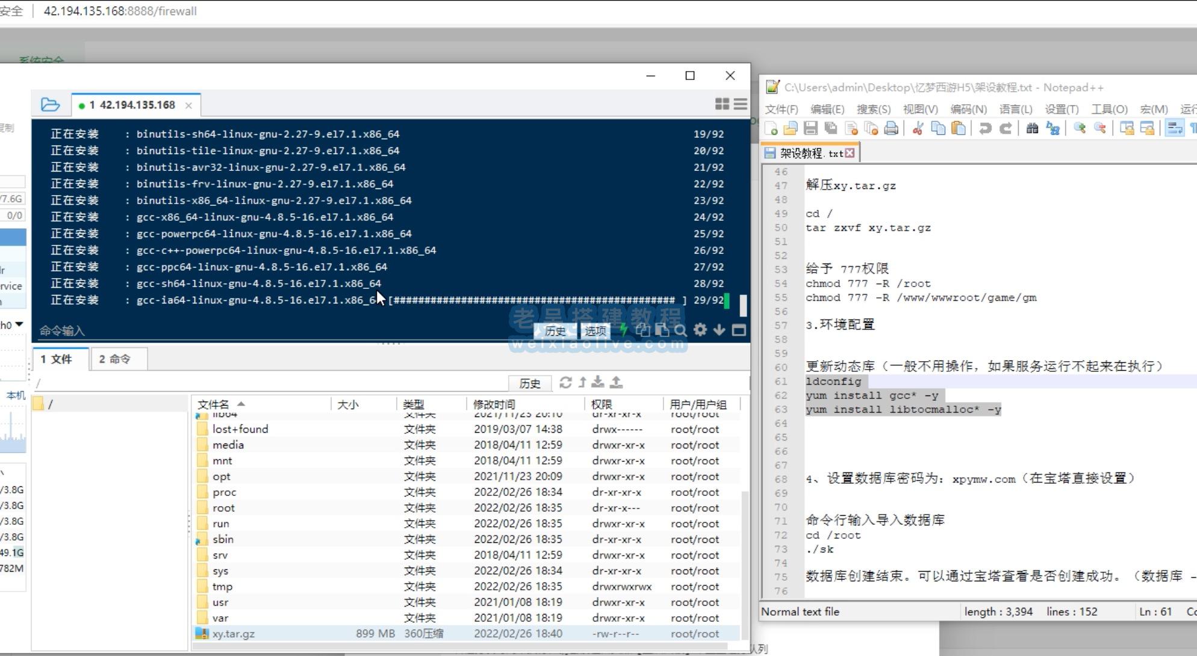Click the green lightning quick-command icon in terminal
The height and width of the screenshot is (656, 1197).
pyautogui.click(x=624, y=330)
